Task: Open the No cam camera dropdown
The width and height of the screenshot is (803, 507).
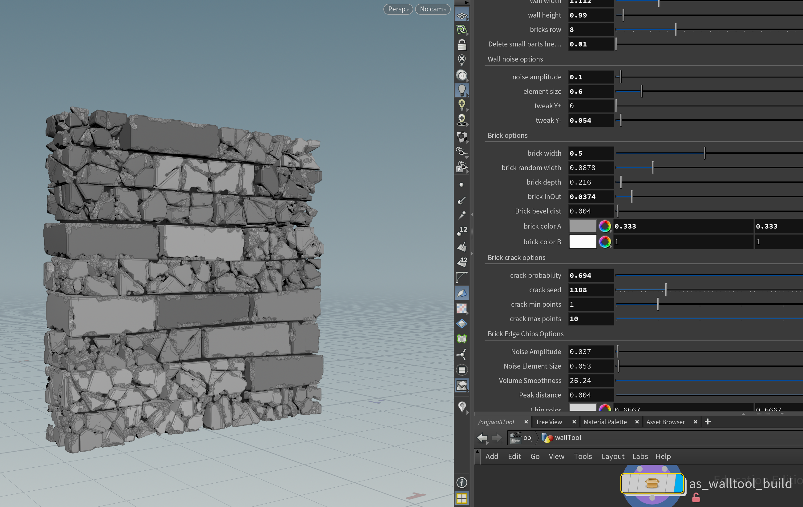Action: point(433,9)
